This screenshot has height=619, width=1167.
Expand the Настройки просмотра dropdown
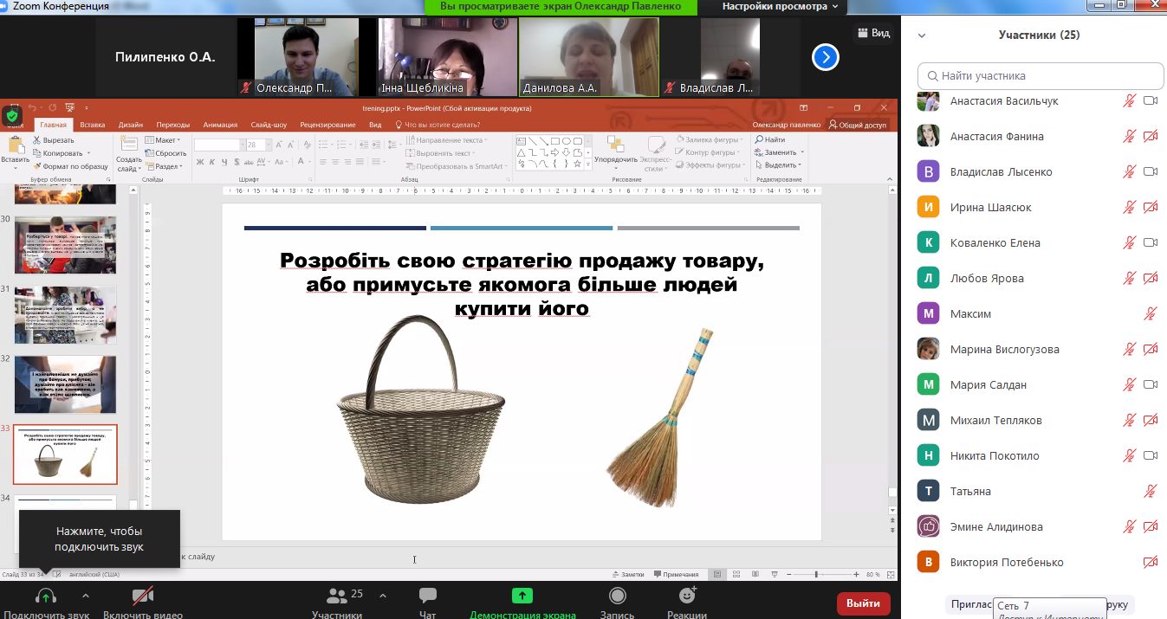tap(780, 6)
